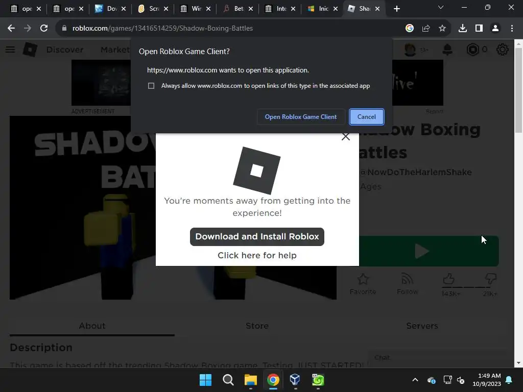Open the Chat panel header

click(437, 358)
